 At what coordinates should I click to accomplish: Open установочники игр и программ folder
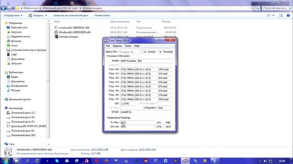(28, 50)
